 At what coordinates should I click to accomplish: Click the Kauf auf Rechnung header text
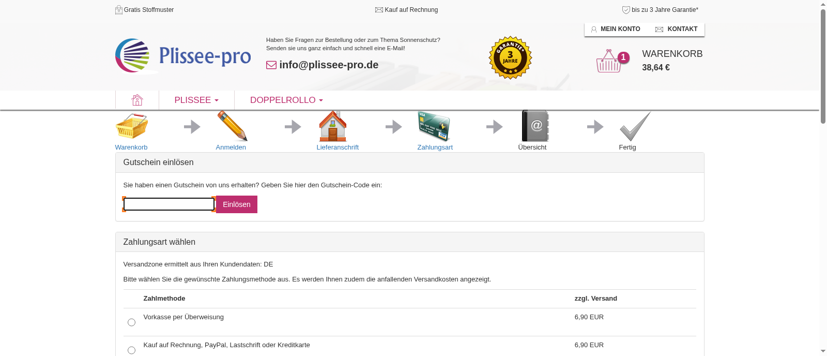tap(411, 10)
